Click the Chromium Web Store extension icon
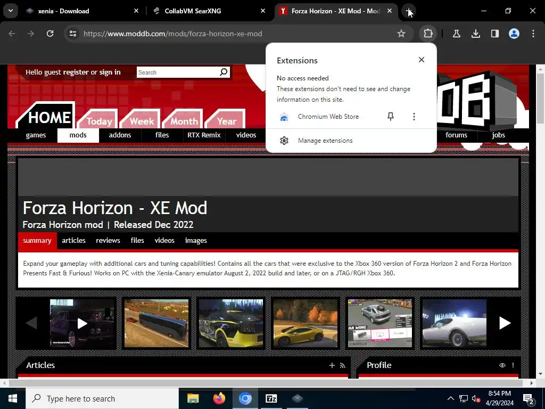Screen dimensions: 545x409 pos(284,117)
